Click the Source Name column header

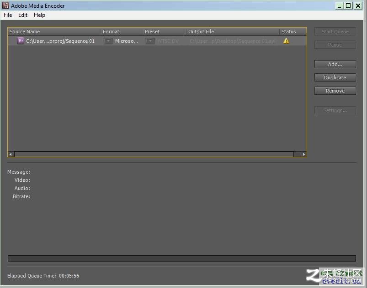[54, 31]
